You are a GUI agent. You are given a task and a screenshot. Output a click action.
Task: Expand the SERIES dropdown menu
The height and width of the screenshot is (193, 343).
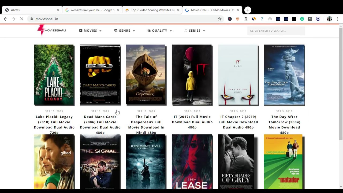(x=195, y=31)
